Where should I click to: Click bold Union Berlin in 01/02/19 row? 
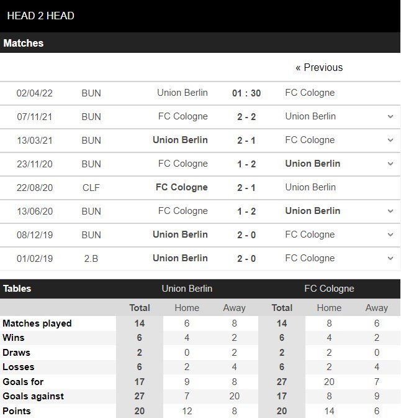pos(180,258)
